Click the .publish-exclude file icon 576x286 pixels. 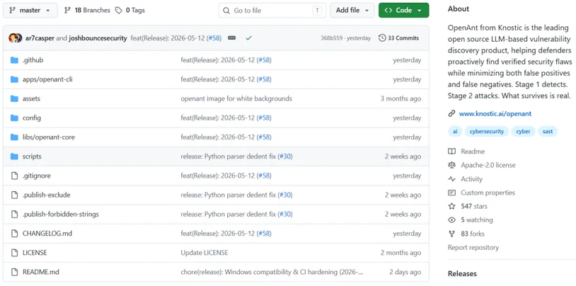click(x=14, y=195)
